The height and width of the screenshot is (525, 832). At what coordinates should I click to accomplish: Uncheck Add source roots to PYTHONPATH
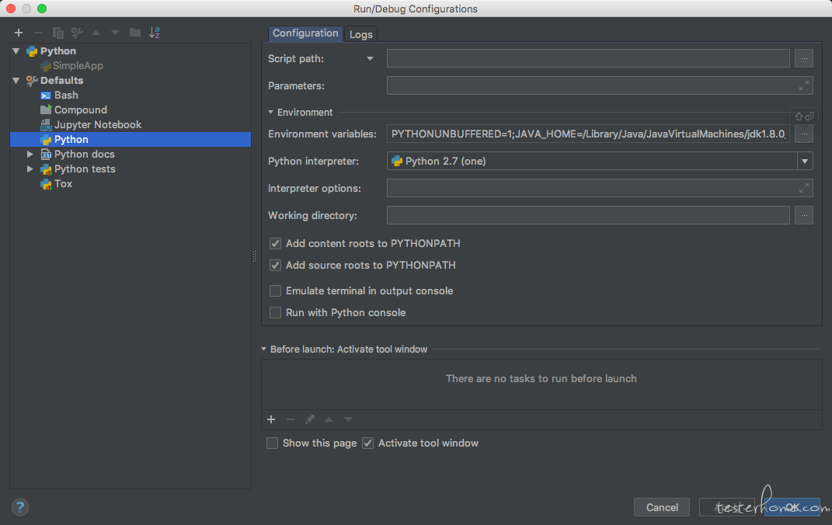275,265
